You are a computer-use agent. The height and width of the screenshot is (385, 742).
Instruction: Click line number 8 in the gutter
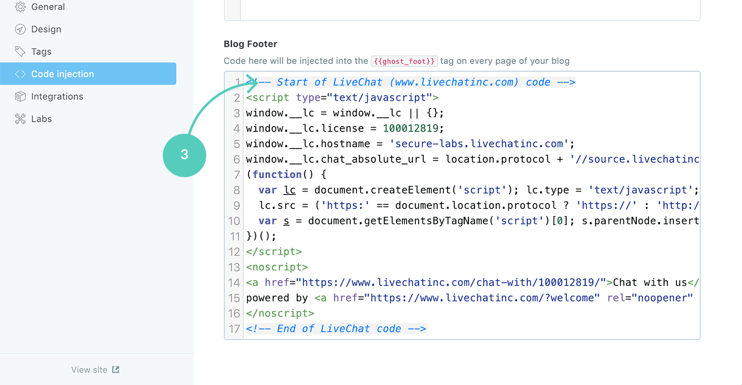(237, 190)
